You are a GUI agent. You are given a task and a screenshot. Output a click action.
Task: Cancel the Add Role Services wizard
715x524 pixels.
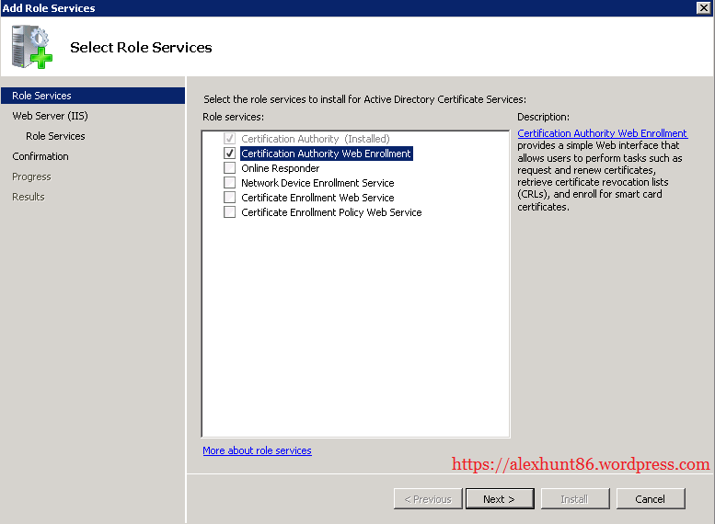(x=651, y=499)
